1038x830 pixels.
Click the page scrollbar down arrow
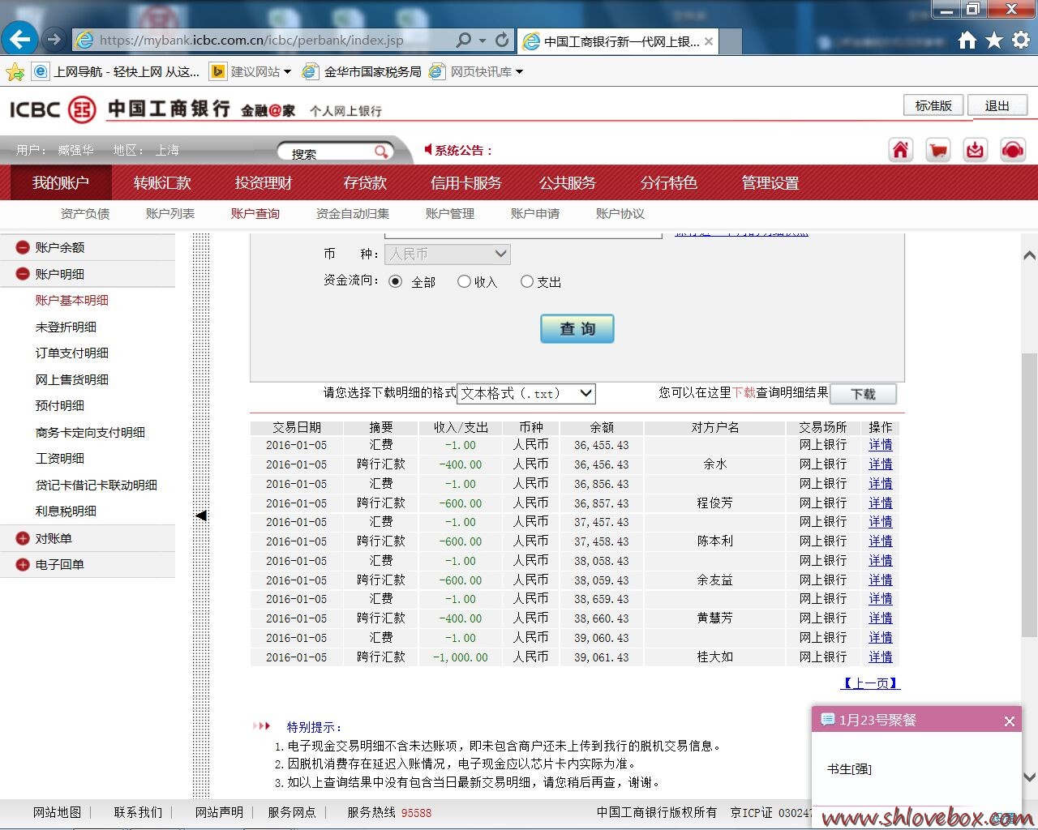click(x=1029, y=777)
